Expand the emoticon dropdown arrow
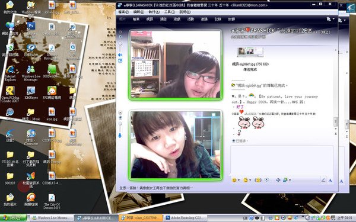356x222 pixels. click(x=239, y=181)
